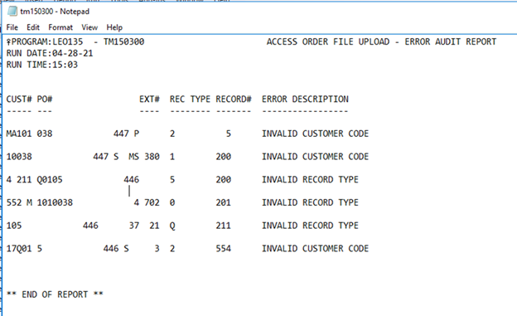Click INVALID RECORD TYPE in record 211 row
Viewport: 517px width, 316px height.
(310, 226)
